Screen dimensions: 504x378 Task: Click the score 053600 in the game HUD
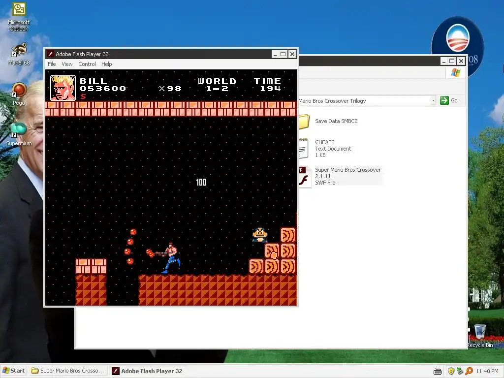(x=103, y=89)
